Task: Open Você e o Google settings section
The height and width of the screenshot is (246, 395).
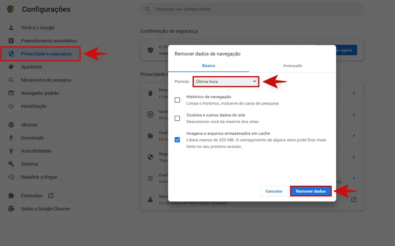Action: (38, 28)
